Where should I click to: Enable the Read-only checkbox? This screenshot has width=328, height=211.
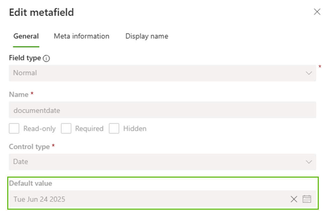pos(14,129)
